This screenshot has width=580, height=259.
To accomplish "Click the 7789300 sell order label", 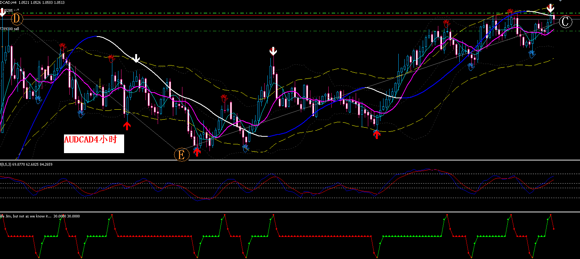I will click(x=10, y=29).
